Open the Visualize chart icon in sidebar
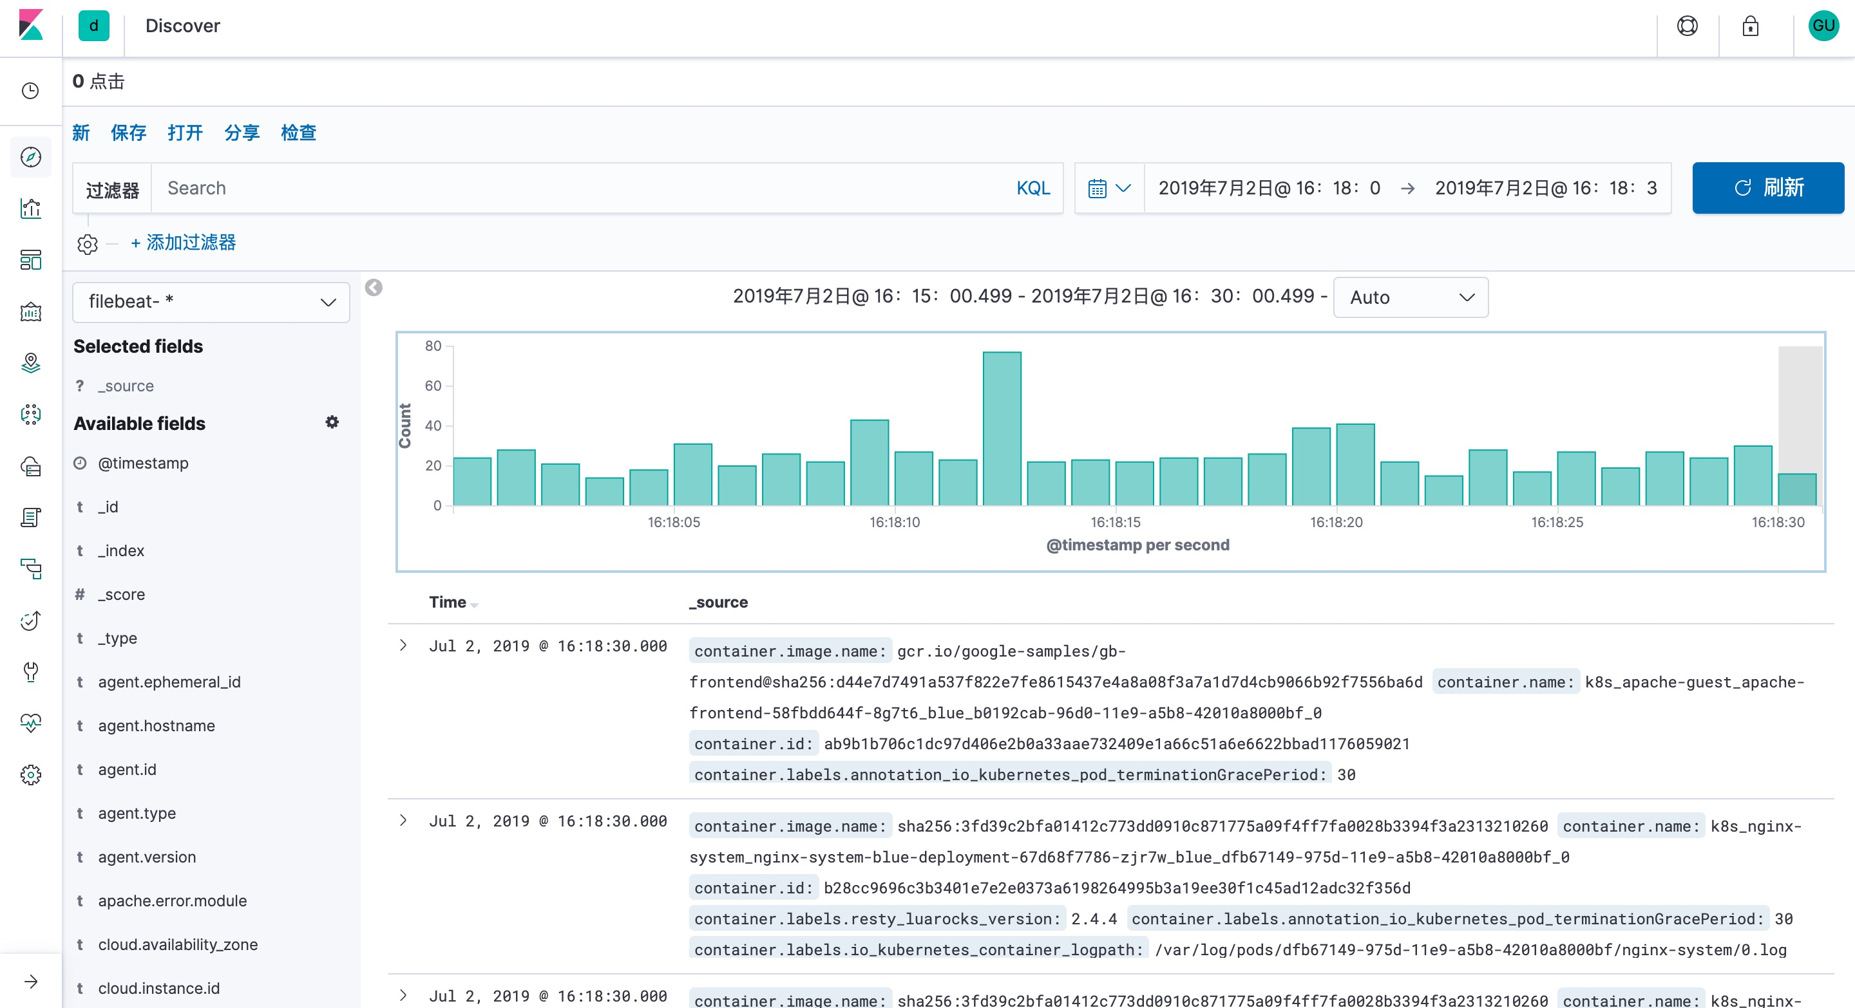Viewport: 1855px width, 1008px height. point(30,209)
